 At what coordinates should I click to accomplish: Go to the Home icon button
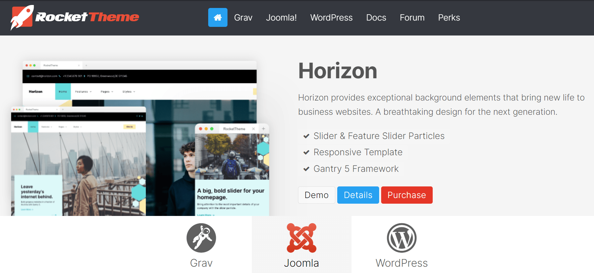(218, 17)
